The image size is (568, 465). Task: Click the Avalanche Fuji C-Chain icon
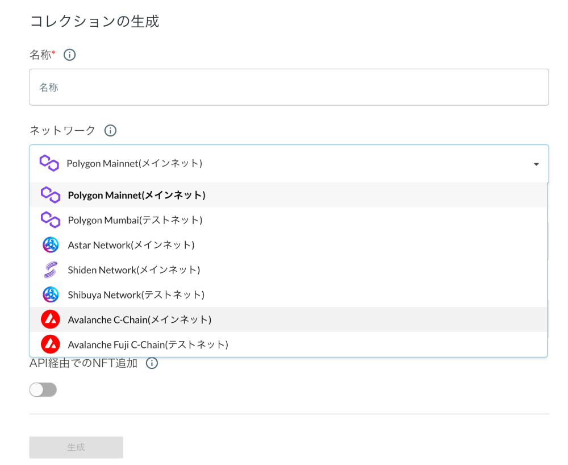pos(51,344)
